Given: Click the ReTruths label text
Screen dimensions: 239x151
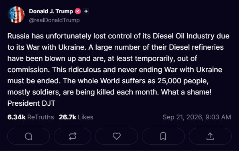Looking at the screenshot, I should pos(41,117).
